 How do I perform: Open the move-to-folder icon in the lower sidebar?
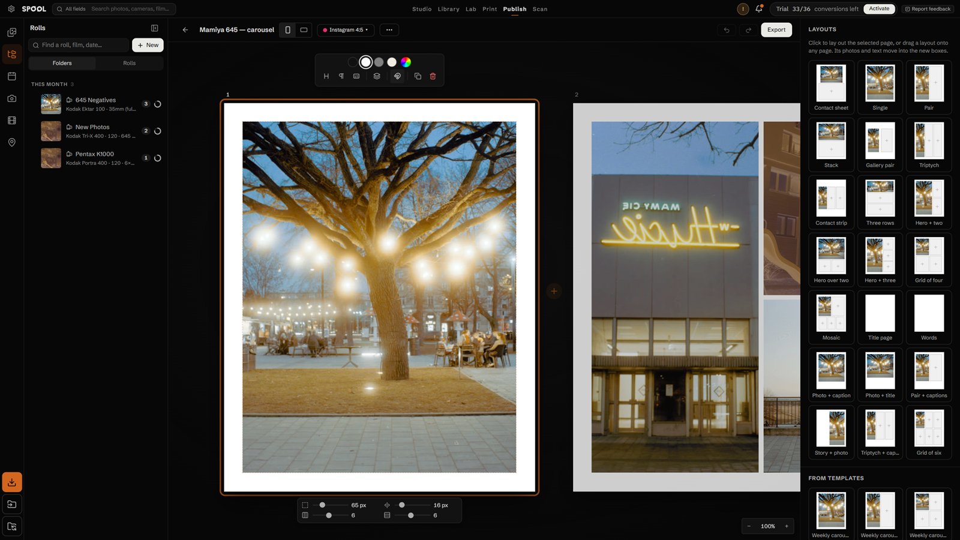click(12, 504)
